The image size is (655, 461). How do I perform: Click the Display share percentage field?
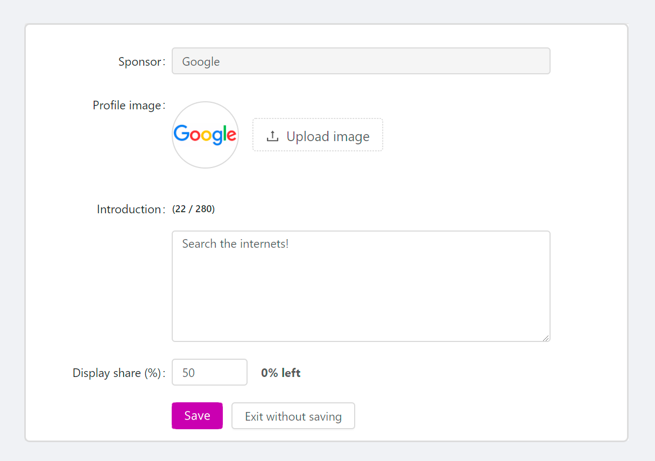coord(209,372)
